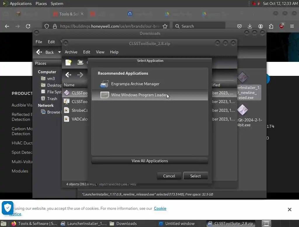Click Back in the Downloads file manager
This screenshot has height=227, width=299.
coord(45,52)
